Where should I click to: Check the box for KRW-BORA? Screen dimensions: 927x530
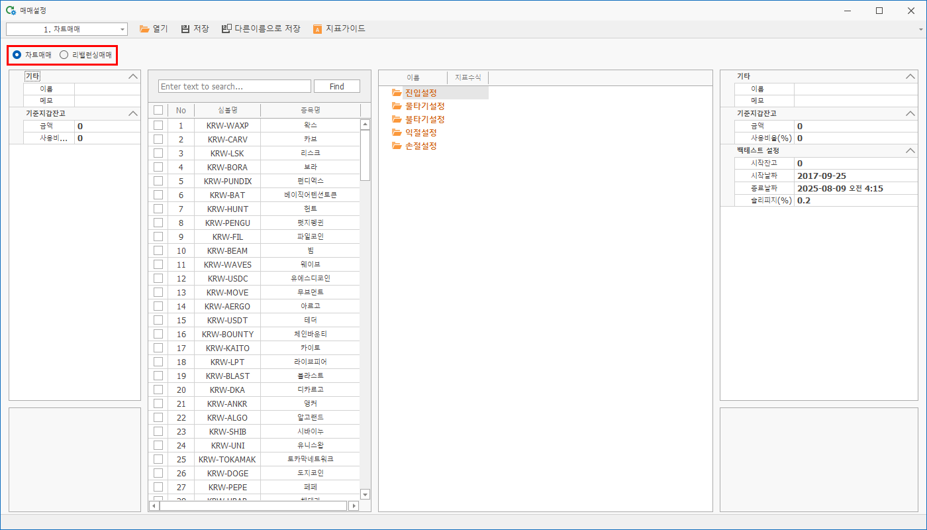[158, 167]
